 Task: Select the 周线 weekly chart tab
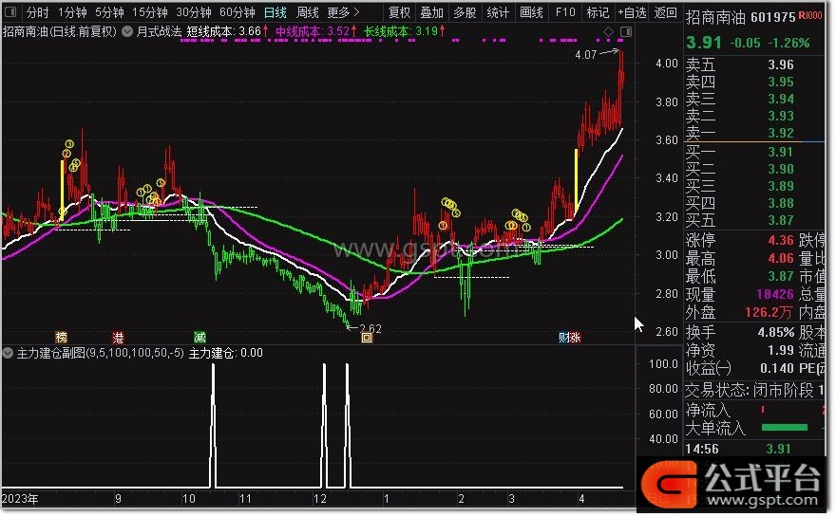click(307, 11)
